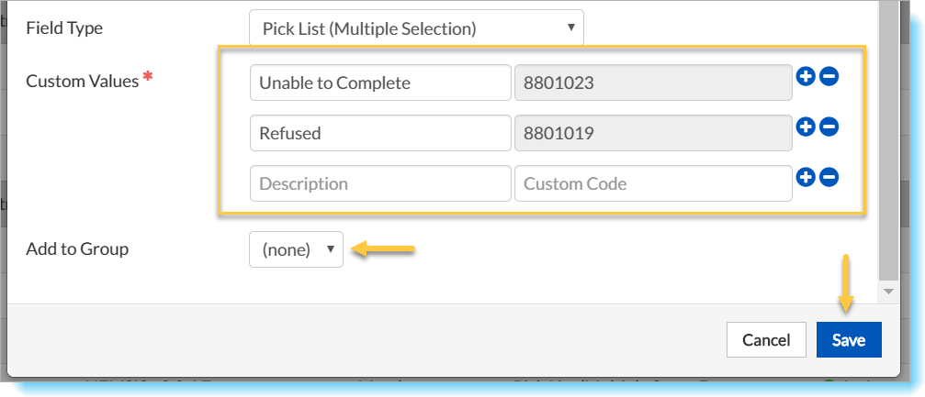Open the Field Type dropdown
The width and height of the screenshot is (925, 397).
point(416,28)
